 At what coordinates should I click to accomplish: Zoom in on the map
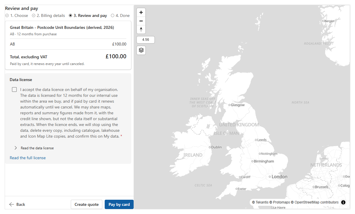(x=141, y=13)
